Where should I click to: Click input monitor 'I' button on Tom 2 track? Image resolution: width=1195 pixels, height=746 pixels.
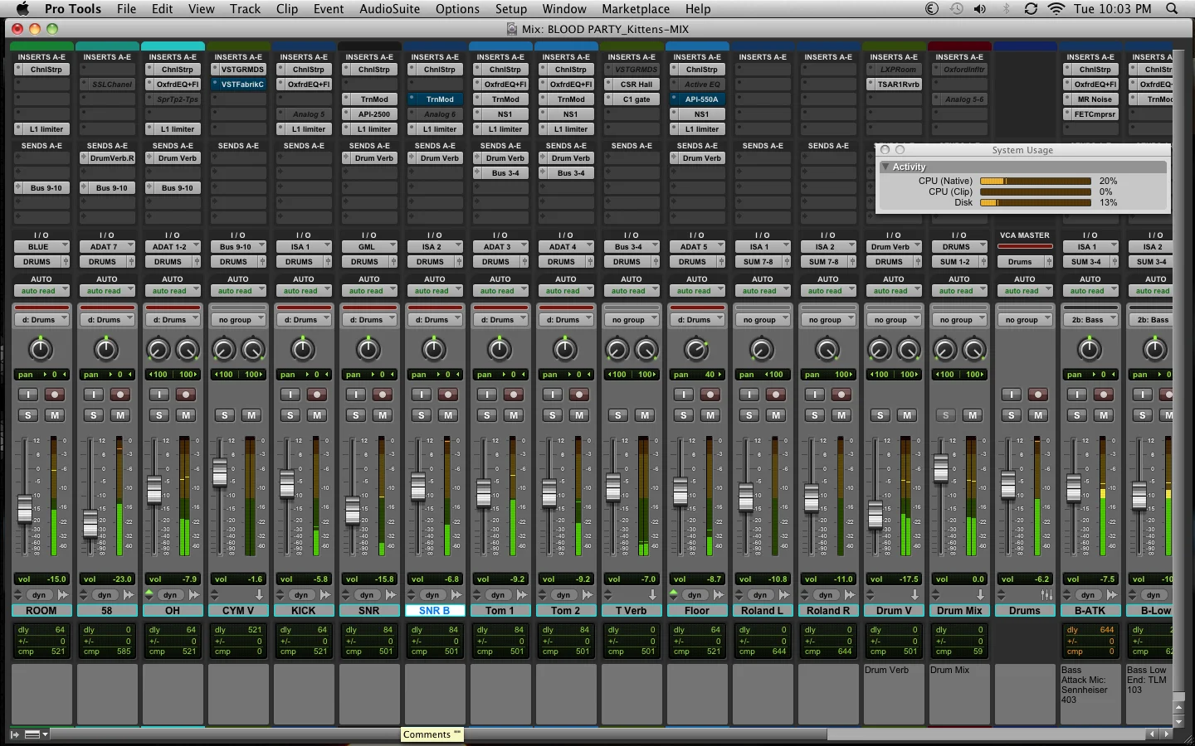[x=553, y=395]
